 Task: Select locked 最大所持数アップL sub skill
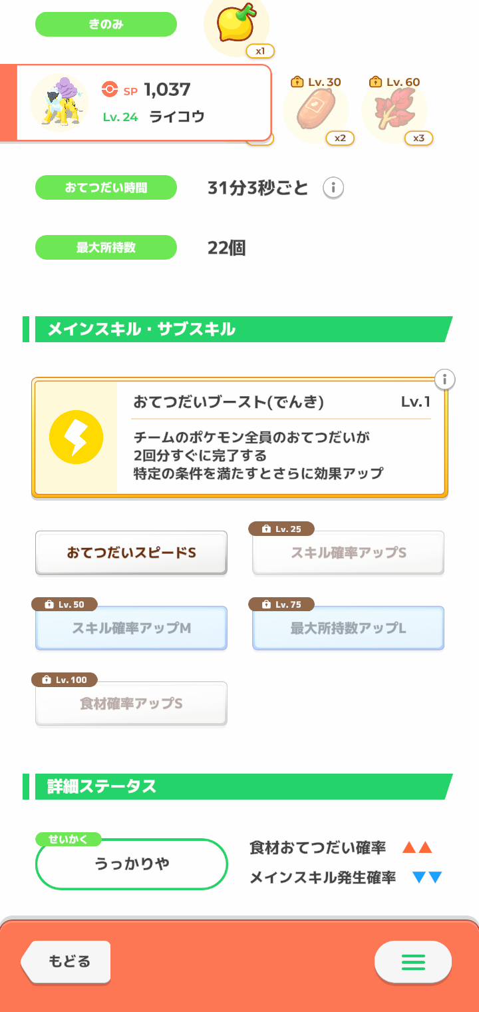[x=348, y=628]
